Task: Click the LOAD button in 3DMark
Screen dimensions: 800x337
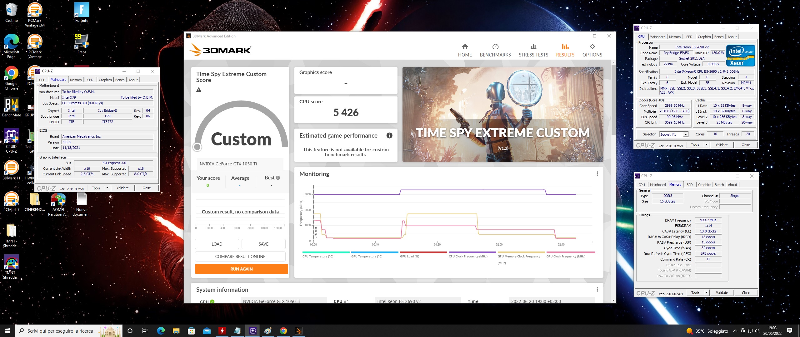Action: tap(217, 244)
